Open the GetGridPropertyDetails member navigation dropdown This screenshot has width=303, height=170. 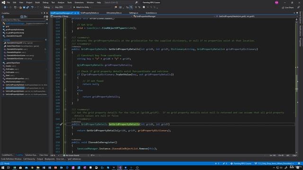(255, 17)
